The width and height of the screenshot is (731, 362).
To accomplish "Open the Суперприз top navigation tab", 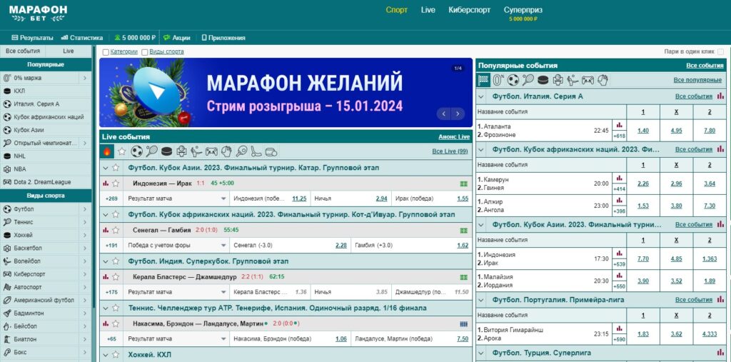I will 523,10.
